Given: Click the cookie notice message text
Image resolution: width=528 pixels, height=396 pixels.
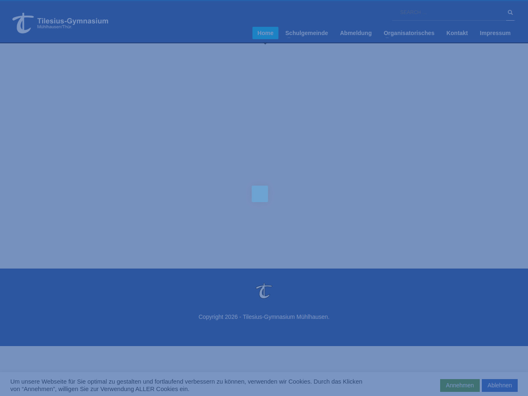Looking at the screenshot, I should click(x=186, y=385).
